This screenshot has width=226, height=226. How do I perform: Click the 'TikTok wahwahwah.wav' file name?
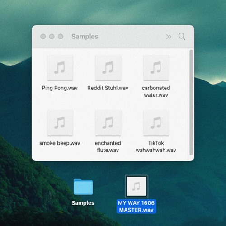(156, 146)
